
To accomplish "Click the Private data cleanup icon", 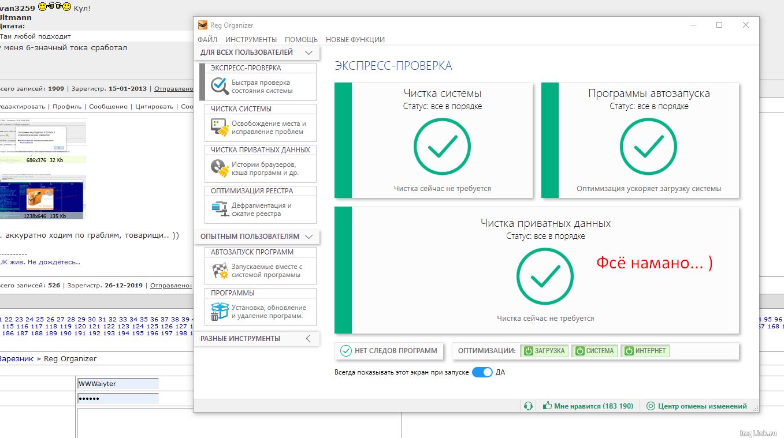I will click(x=220, y=169).
